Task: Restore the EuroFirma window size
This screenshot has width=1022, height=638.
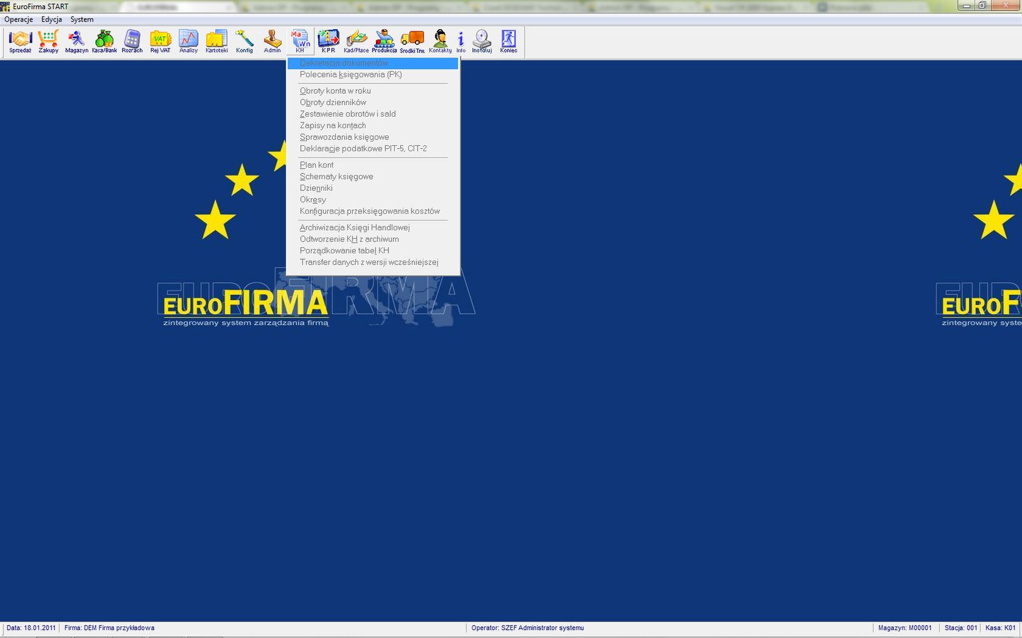Action: coord(982,5)
